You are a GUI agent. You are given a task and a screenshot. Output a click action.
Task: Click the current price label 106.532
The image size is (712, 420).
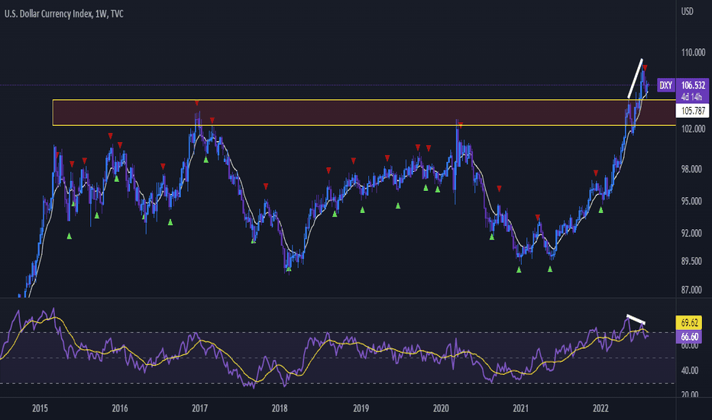point(692,85)
